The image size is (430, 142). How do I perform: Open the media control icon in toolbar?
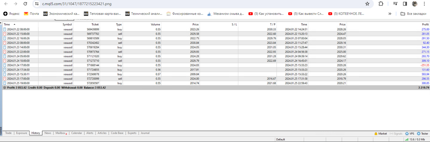395,4
